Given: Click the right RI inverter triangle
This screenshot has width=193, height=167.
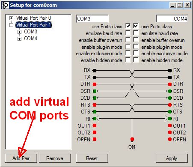Looking at the screenshot, I should point(166,119).
